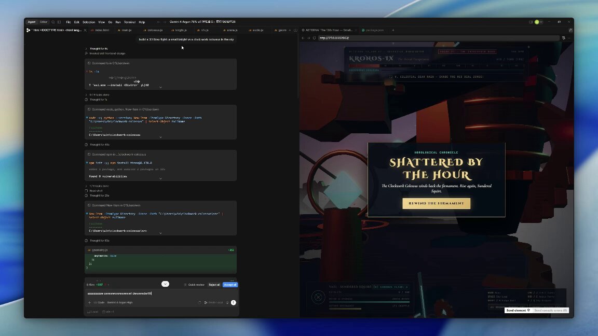The width and height of the screenshot is (598, 336).
Task: Expand the 8 files changed summary
Action: pyautogui.click(x=97, y=285)
